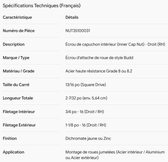The image size is (168, 162).
Task: Click the 2-7/32 po length value
Action: click(86, 98)
